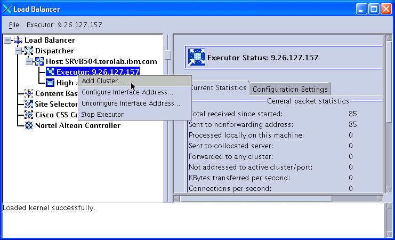Select Load Balancer tree label
Screen dimensions: 395x240
click(50, 40)
